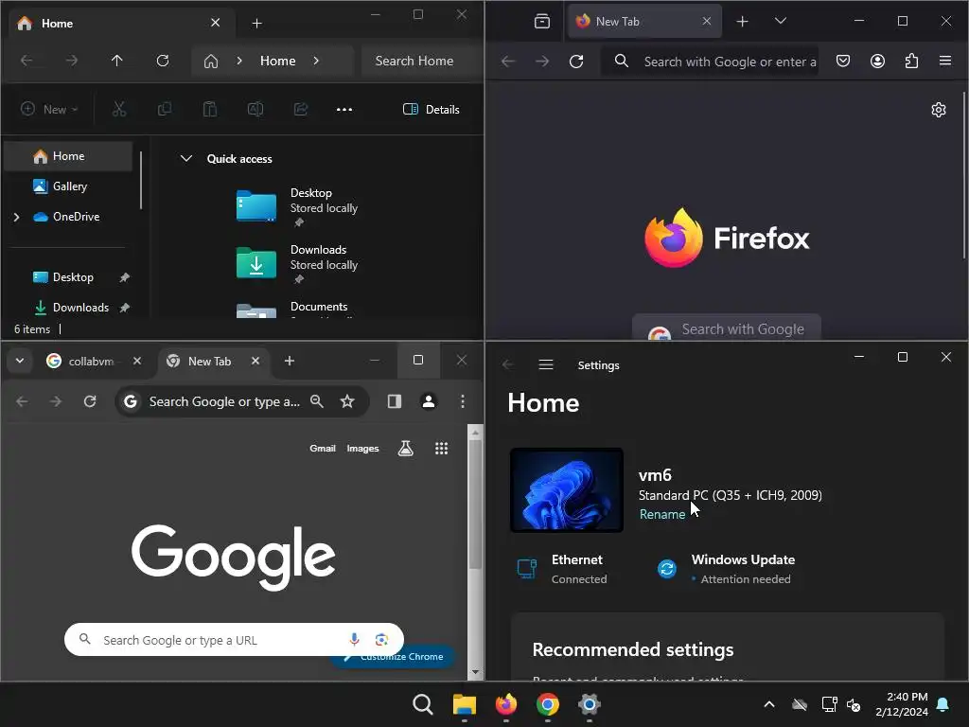
Task: Collapse the Quick access group
Action: click(x=186, y=158)
